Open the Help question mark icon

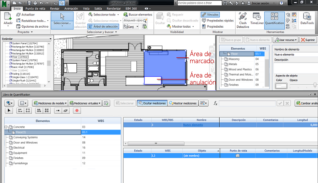[x=281, y=3]
